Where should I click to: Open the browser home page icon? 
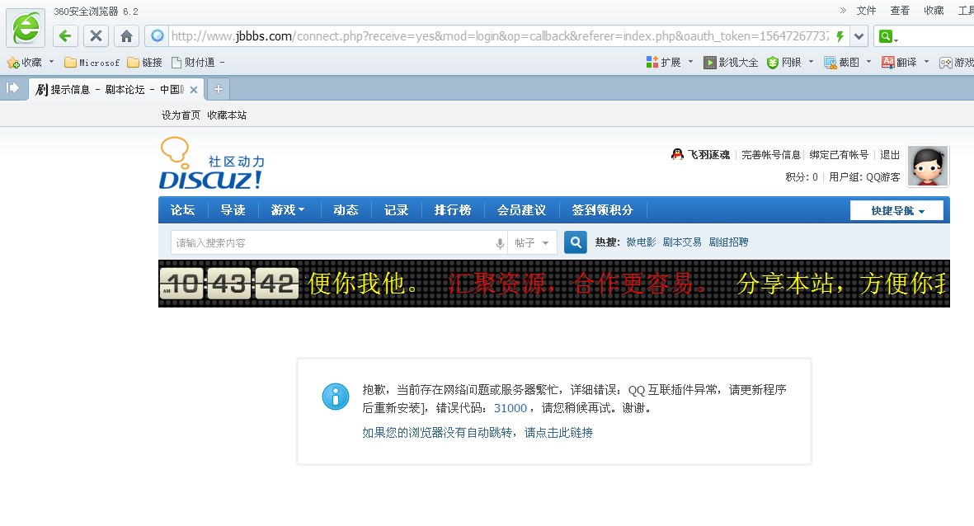(x=126, y=36)
